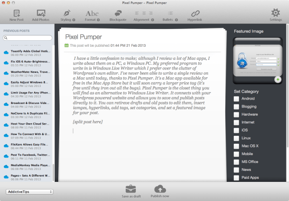This screenshot has width=289, height=201.
Task: Click the Pixel Pumper post title
Action: tap(84, 37)
